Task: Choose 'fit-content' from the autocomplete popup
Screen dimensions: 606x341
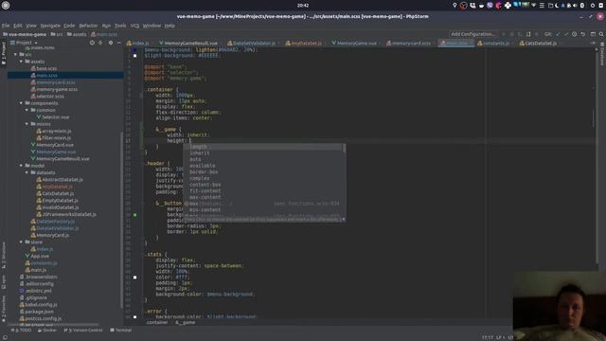Action: click(x=263, y=191)
